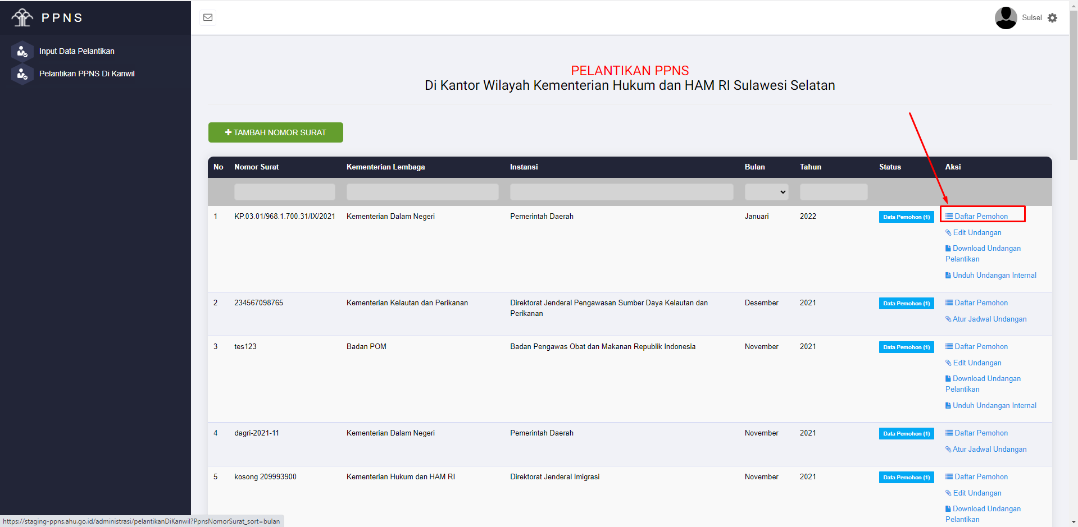
Task: Open Daftar Pemohon for row tes123
Action: pos(976,346)
